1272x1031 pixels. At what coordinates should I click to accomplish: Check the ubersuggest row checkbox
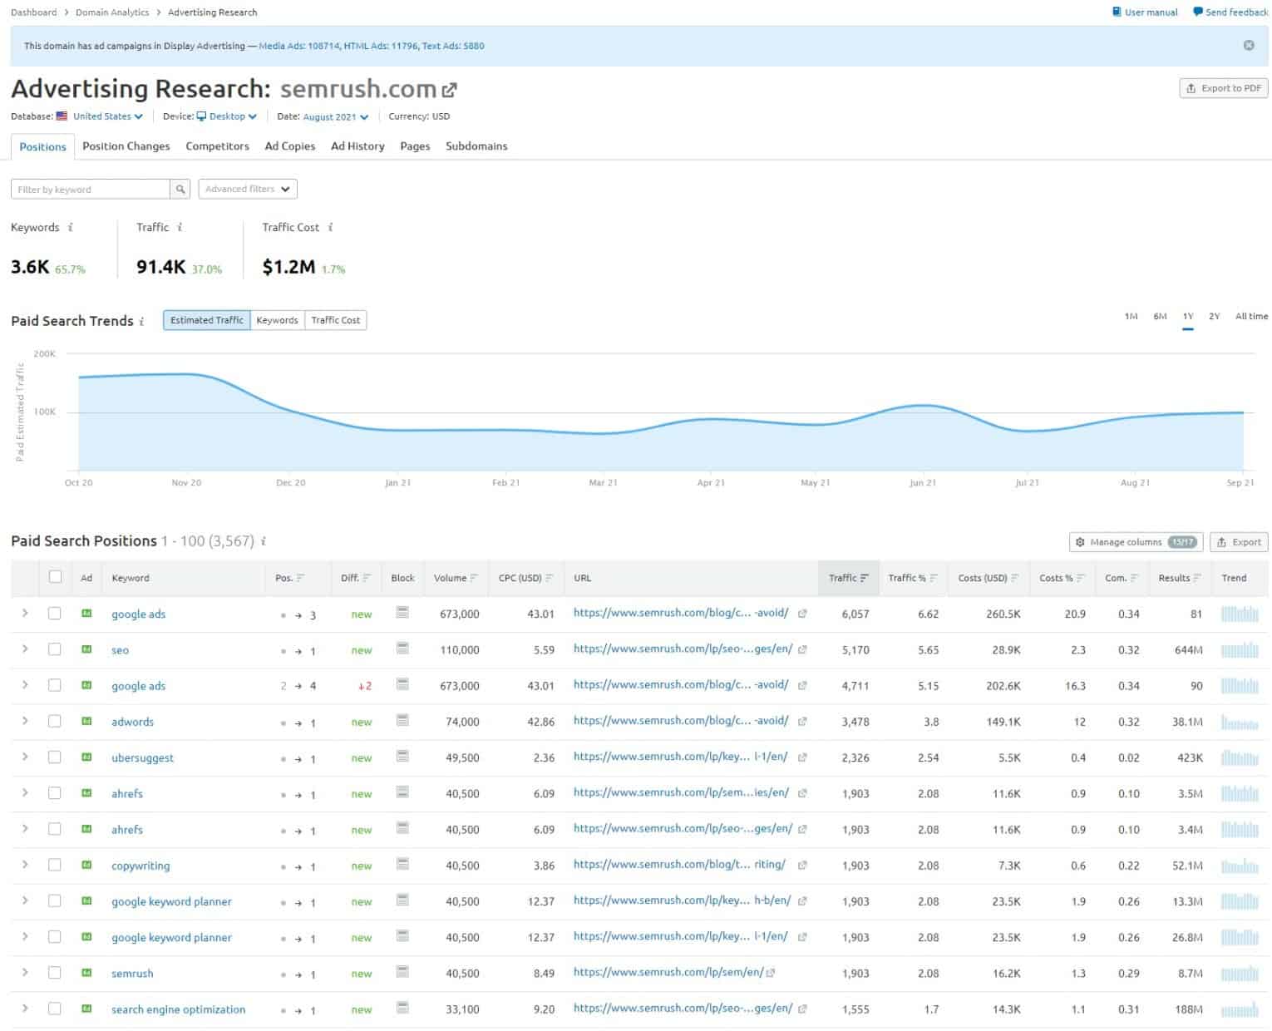(55, 757)
